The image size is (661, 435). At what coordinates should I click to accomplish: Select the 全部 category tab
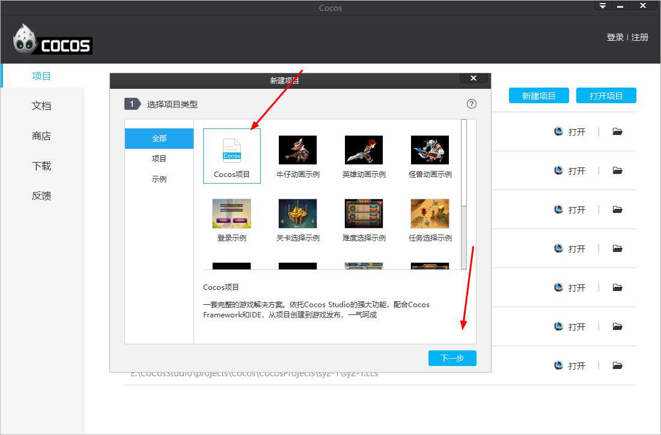point(159,139)
